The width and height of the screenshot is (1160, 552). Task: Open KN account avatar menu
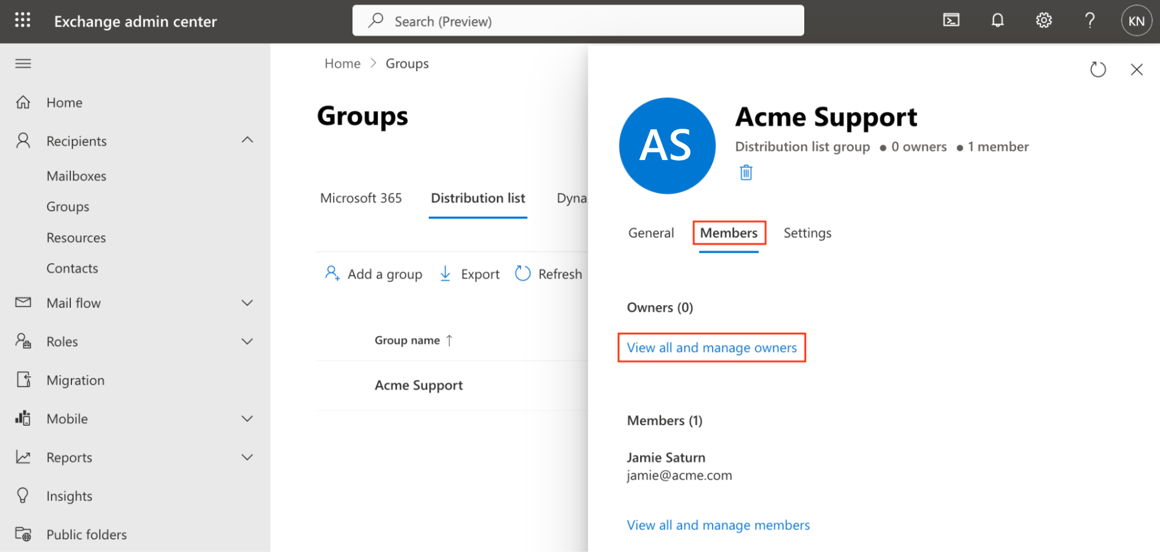coord(1136,21)
